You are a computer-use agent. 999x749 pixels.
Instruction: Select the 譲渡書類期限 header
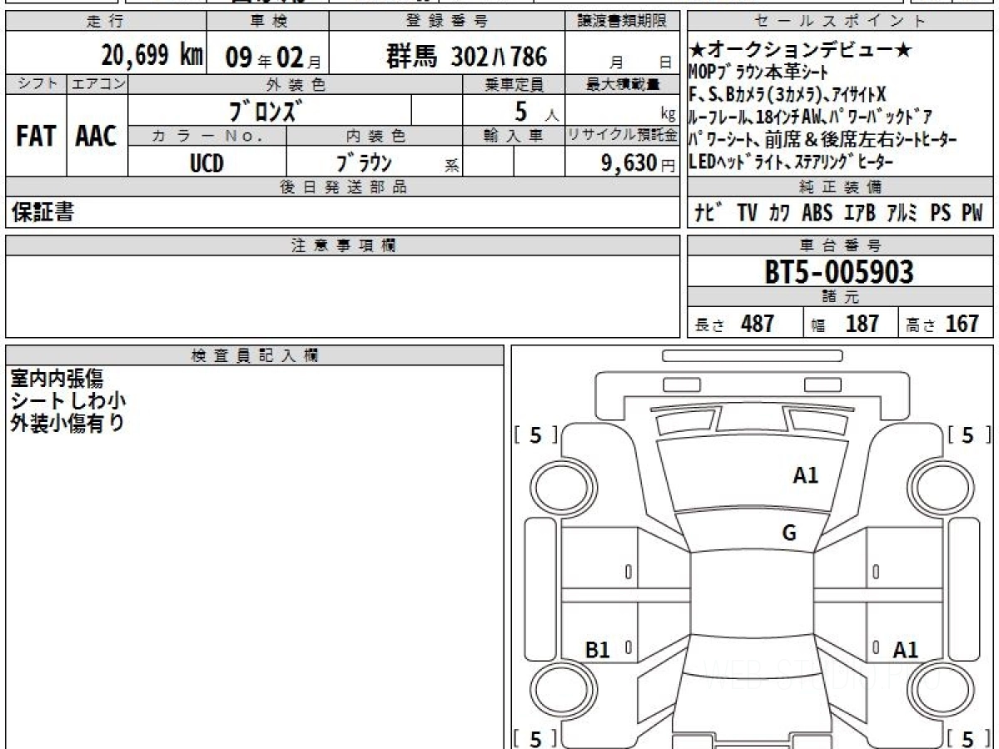coord(623,22)
